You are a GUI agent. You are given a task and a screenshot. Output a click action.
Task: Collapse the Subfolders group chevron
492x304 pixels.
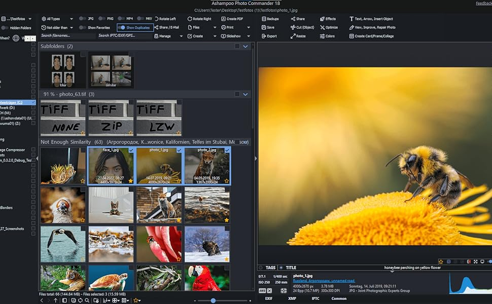tap(245, 46)
